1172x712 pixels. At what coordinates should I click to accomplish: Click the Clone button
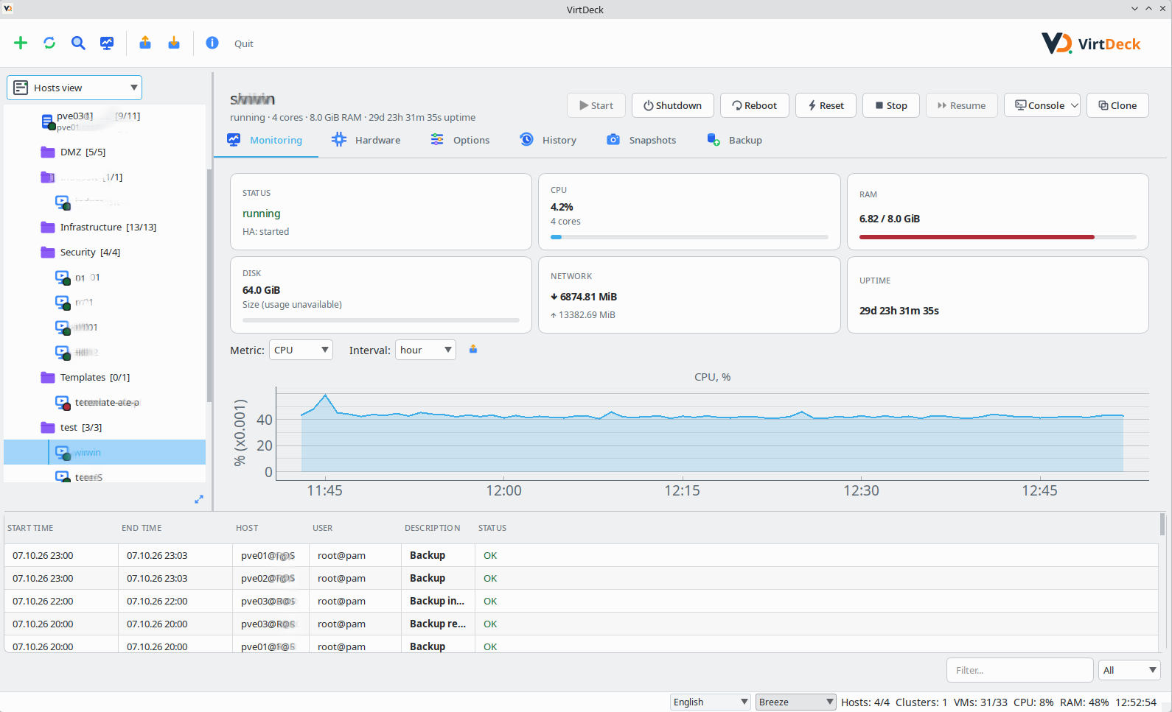(x=1117, y=105)
